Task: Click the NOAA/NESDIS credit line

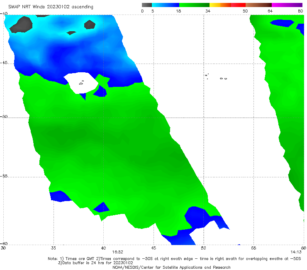Action: 171,268
